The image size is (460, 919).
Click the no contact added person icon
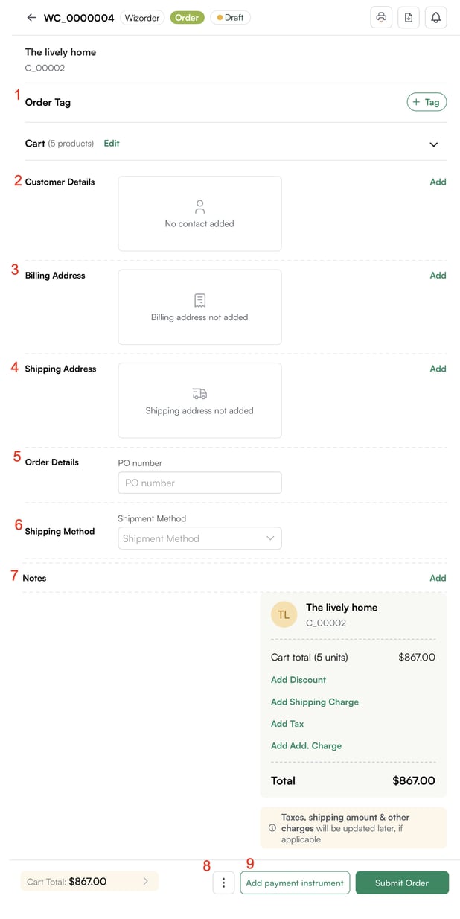[x=199, y=206]
